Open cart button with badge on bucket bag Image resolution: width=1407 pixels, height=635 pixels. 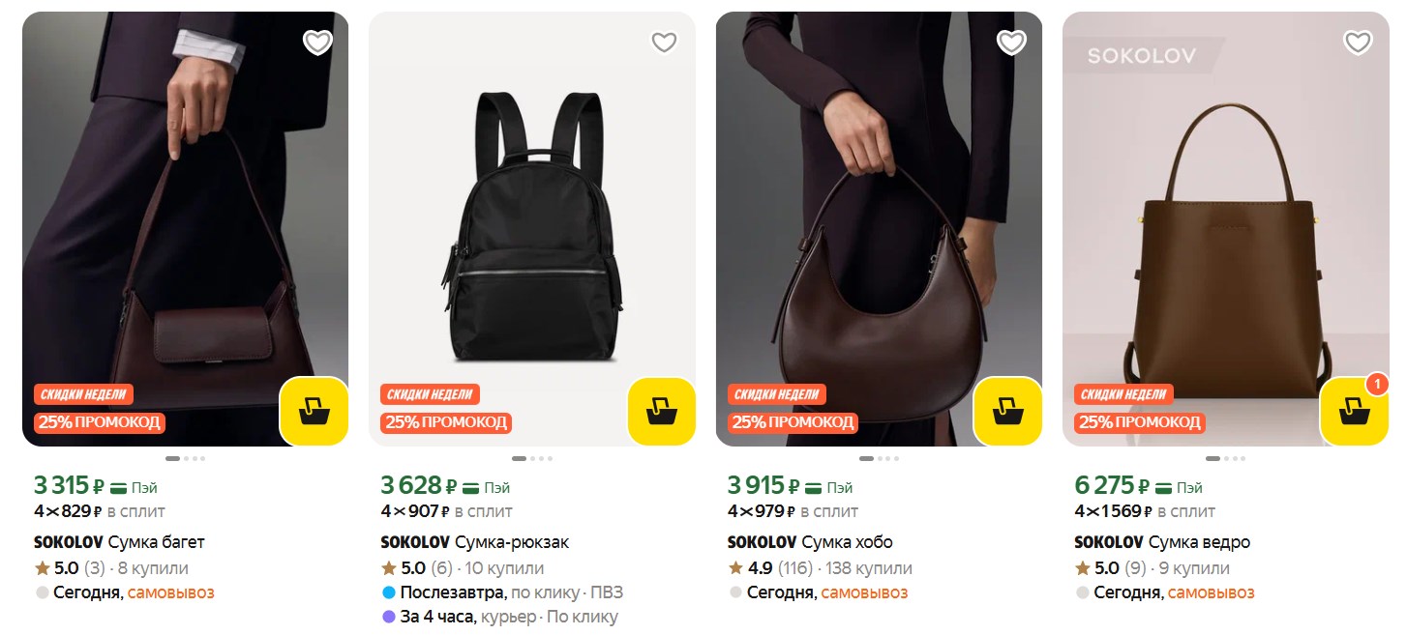pos(1355,412)
